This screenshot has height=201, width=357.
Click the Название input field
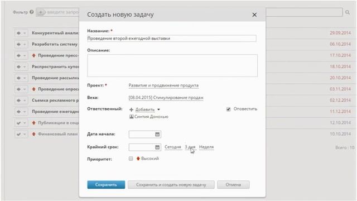point(172,39)
